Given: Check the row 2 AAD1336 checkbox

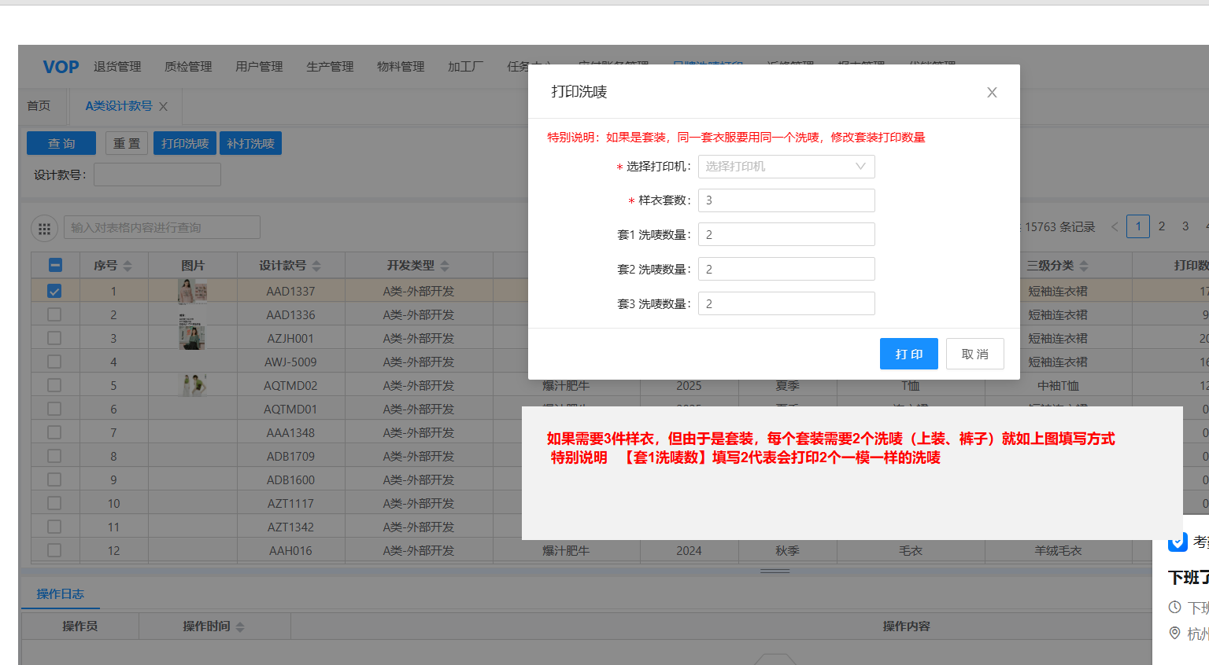Looking at the screenshot, I should (54, 314).
